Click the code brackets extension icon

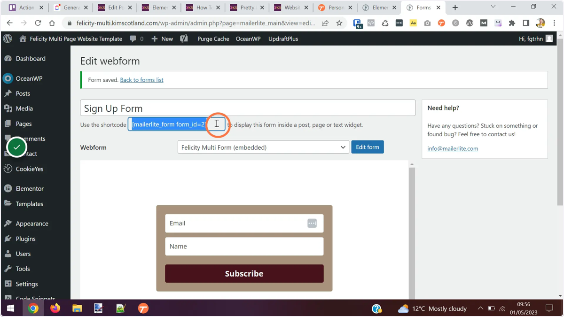tap(371, 23)
